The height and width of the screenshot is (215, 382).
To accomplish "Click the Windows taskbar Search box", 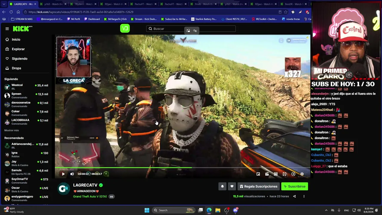I will coord(174,210).
